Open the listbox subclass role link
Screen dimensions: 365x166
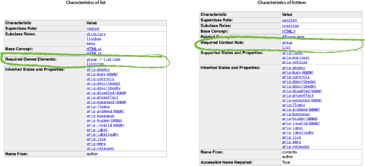[x=94, y=39]
